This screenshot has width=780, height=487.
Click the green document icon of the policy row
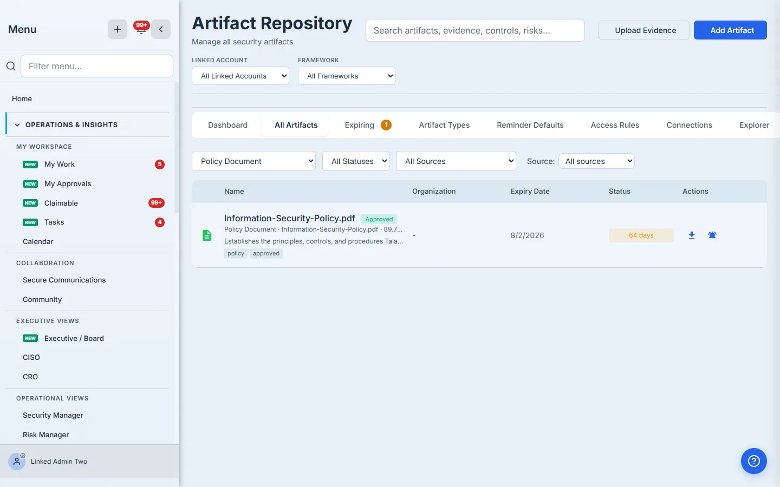(x=207, y=235)
